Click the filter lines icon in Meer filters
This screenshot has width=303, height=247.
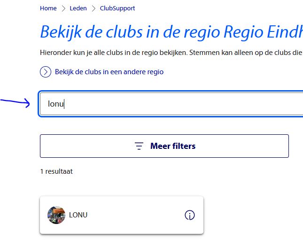139,146
